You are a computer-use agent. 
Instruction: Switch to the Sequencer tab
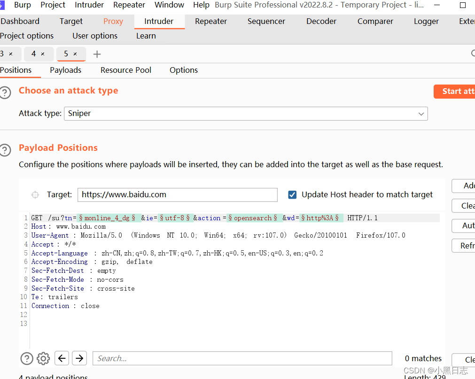click(x=266, y=21)
